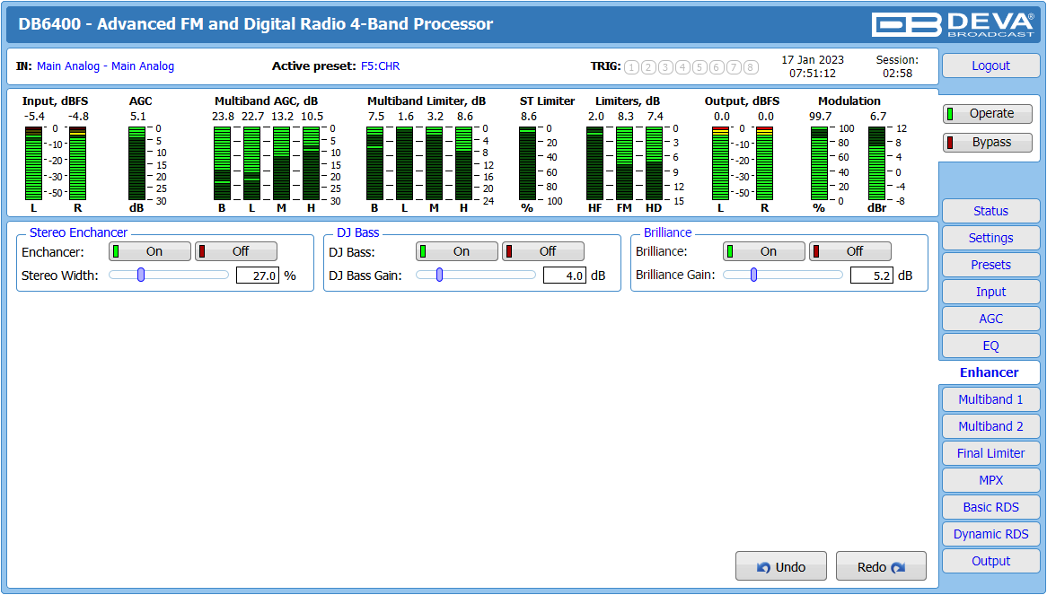Turn DJ Bass On
The width and height of the screenshot is (1047, 595).
point(457,251)
